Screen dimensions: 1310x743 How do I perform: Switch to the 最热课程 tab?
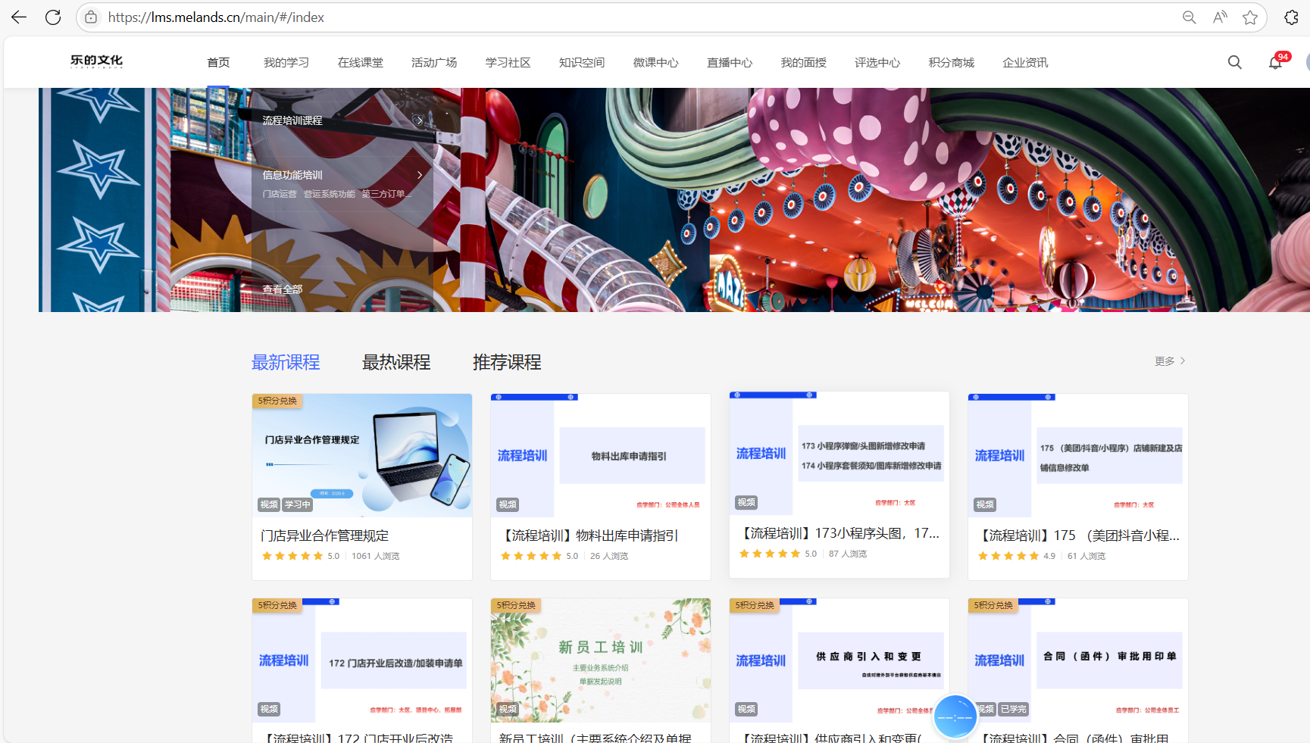click(x=396, y=363)
